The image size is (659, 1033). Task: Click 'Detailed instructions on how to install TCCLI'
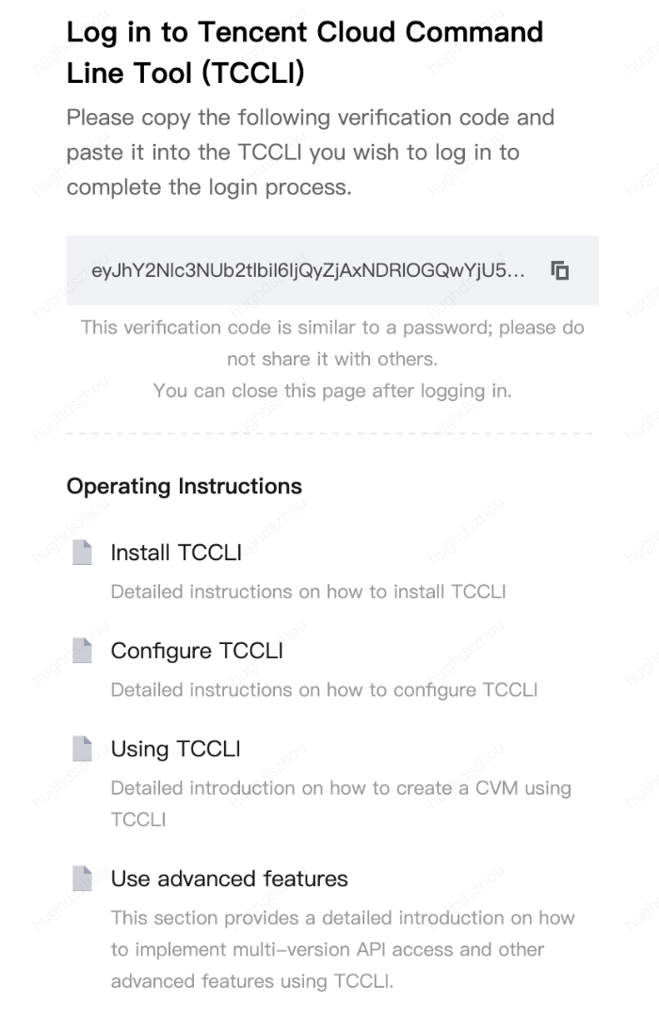(308, 591)
